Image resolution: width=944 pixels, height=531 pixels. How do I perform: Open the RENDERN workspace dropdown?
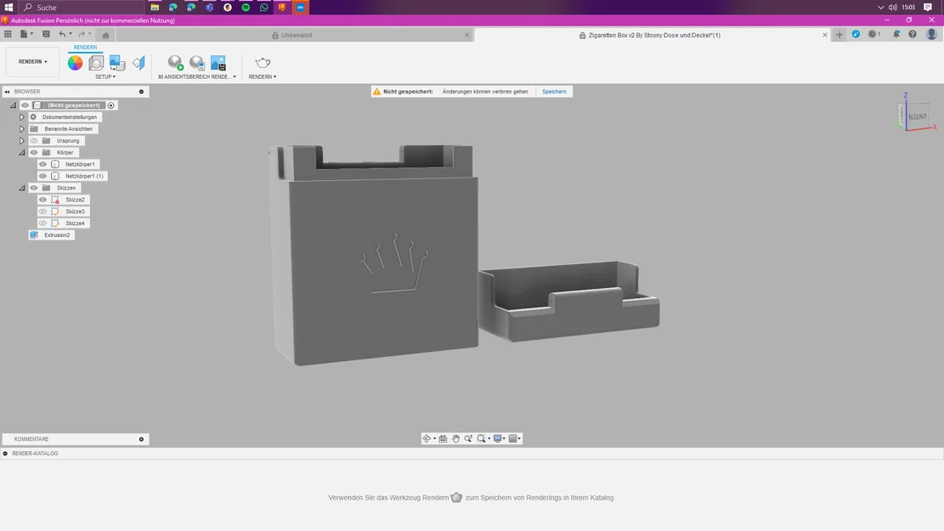[32, 61]
